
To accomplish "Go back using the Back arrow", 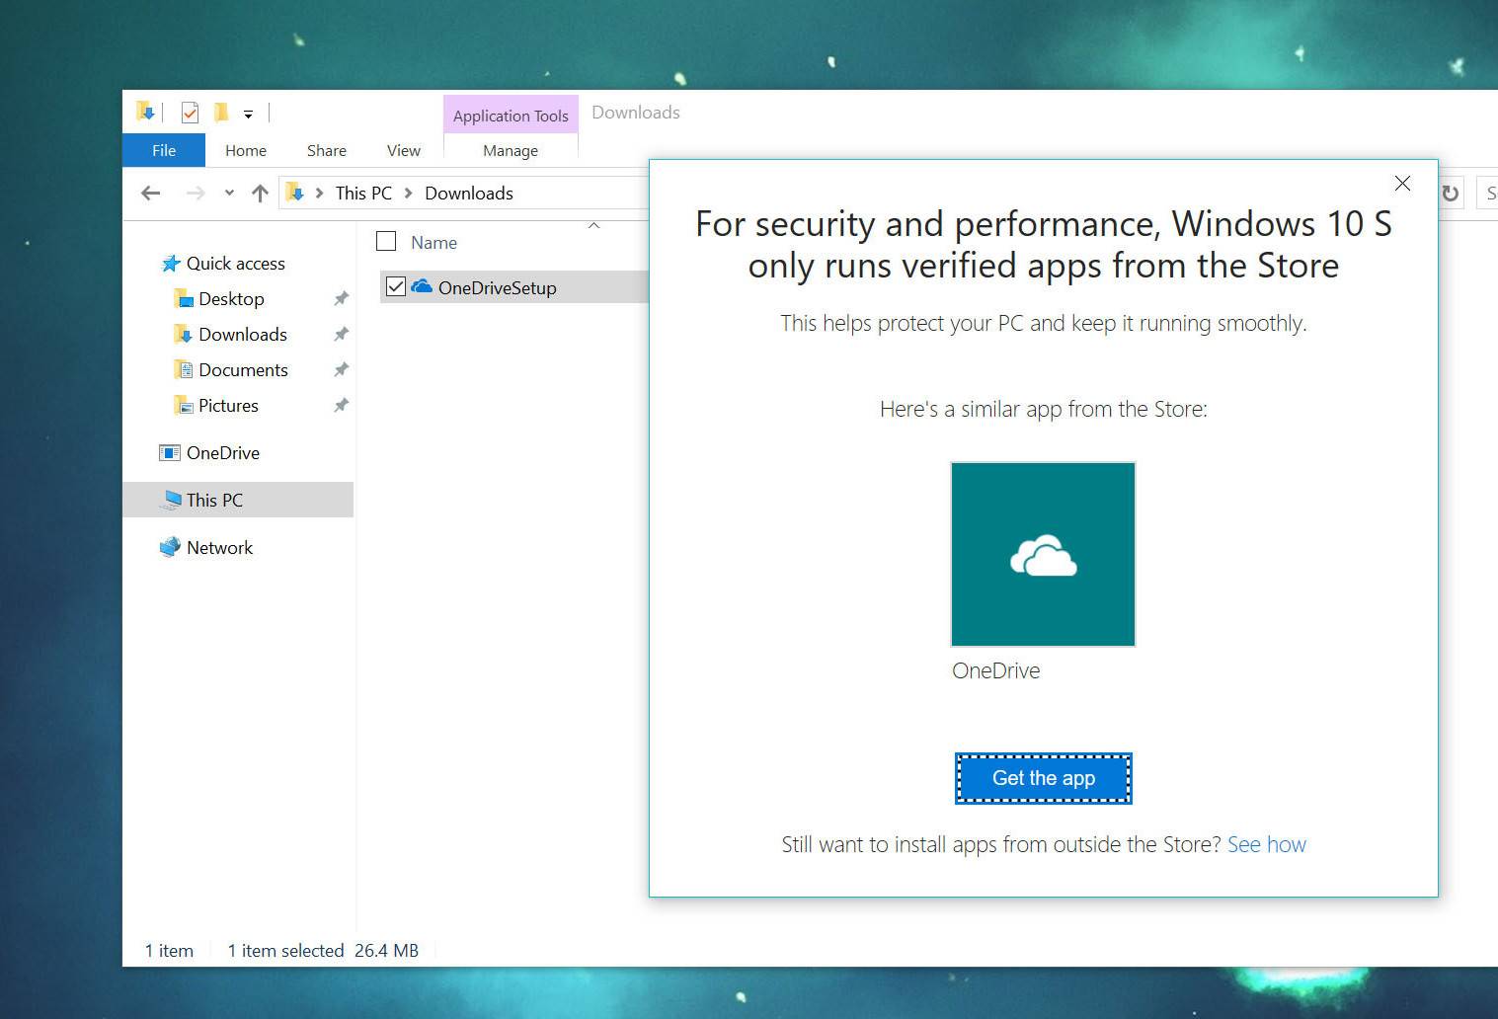I will tap(151, 194).
